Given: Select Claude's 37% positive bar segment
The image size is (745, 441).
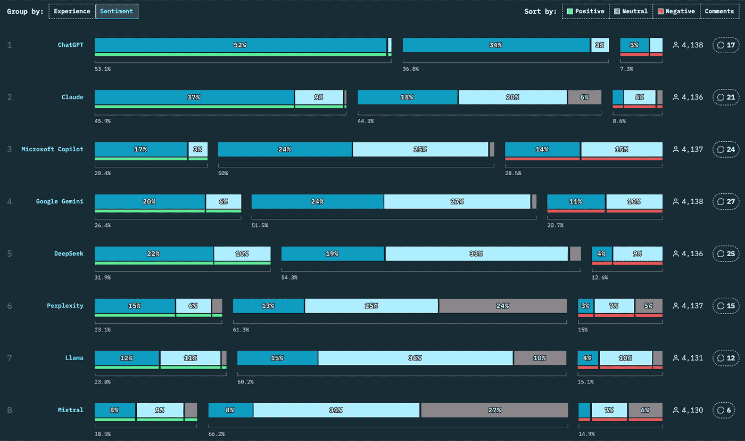Looking at the screenshot, I should point(194,97).
